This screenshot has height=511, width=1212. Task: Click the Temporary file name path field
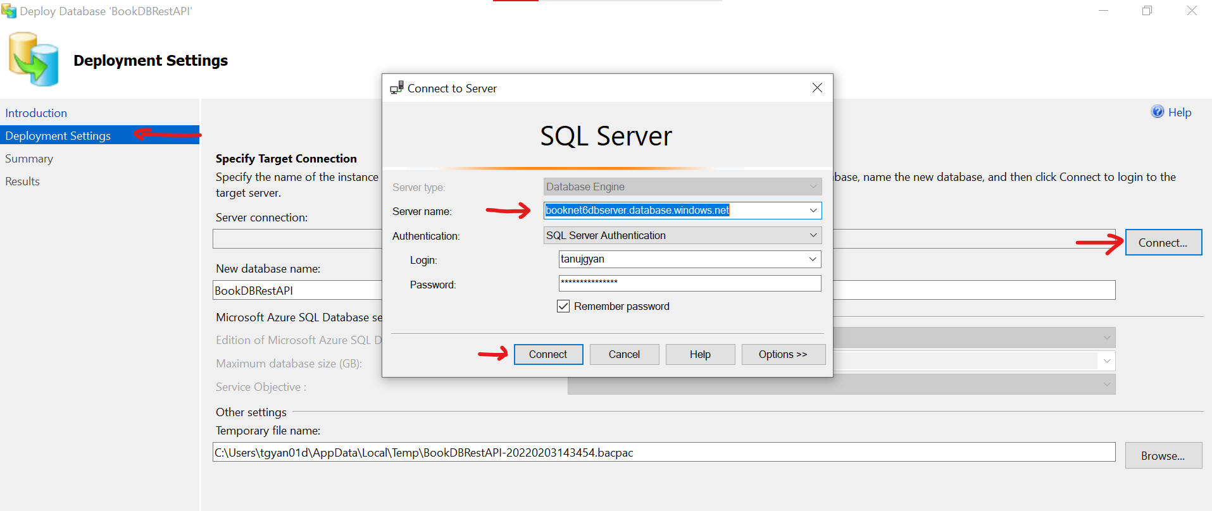(x=664, y=452)
